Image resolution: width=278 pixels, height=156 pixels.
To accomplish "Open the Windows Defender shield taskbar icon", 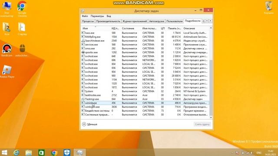I will [x=67, y=153].
